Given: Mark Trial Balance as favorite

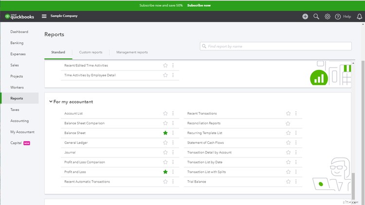Looking at the screenshot, I should pos(288,182).
